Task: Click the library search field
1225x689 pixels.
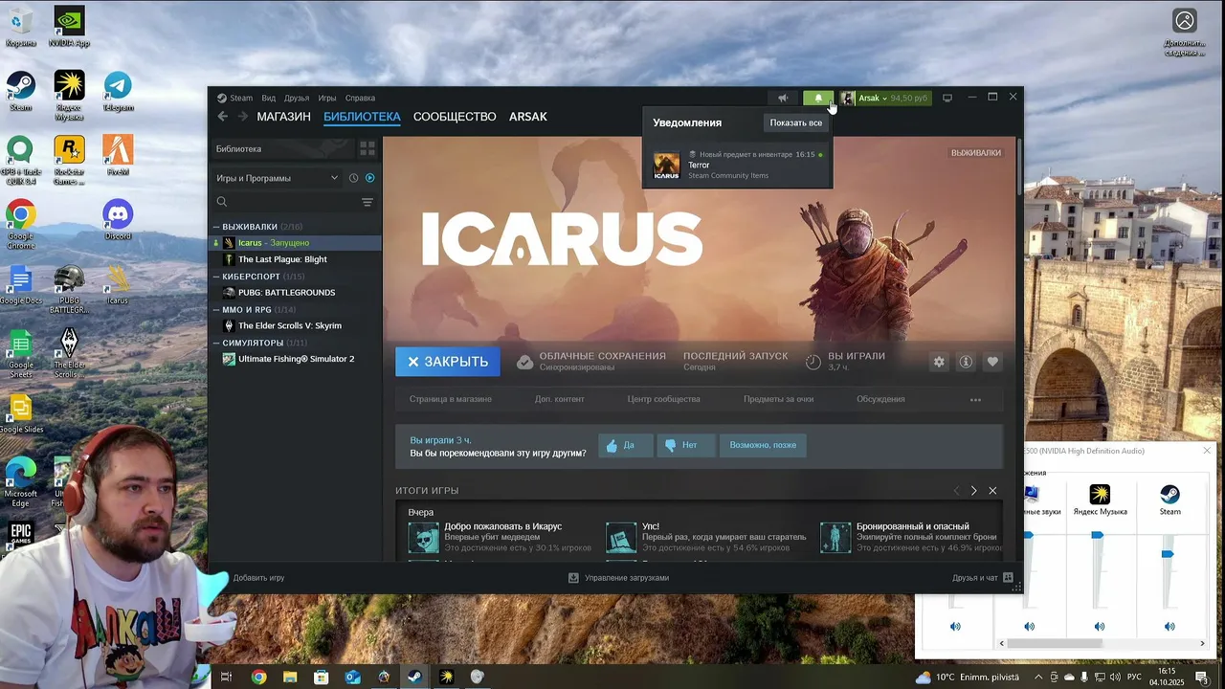Action: [x=285, y=202]
